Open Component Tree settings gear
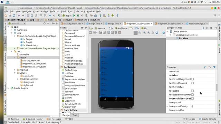The height and width of the screenshot is (124, 221). coord(211,28)
